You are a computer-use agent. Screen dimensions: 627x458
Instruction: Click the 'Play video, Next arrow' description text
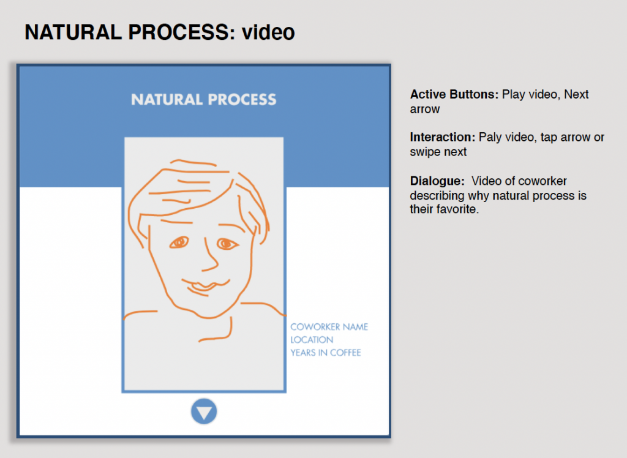click(545, 95)
